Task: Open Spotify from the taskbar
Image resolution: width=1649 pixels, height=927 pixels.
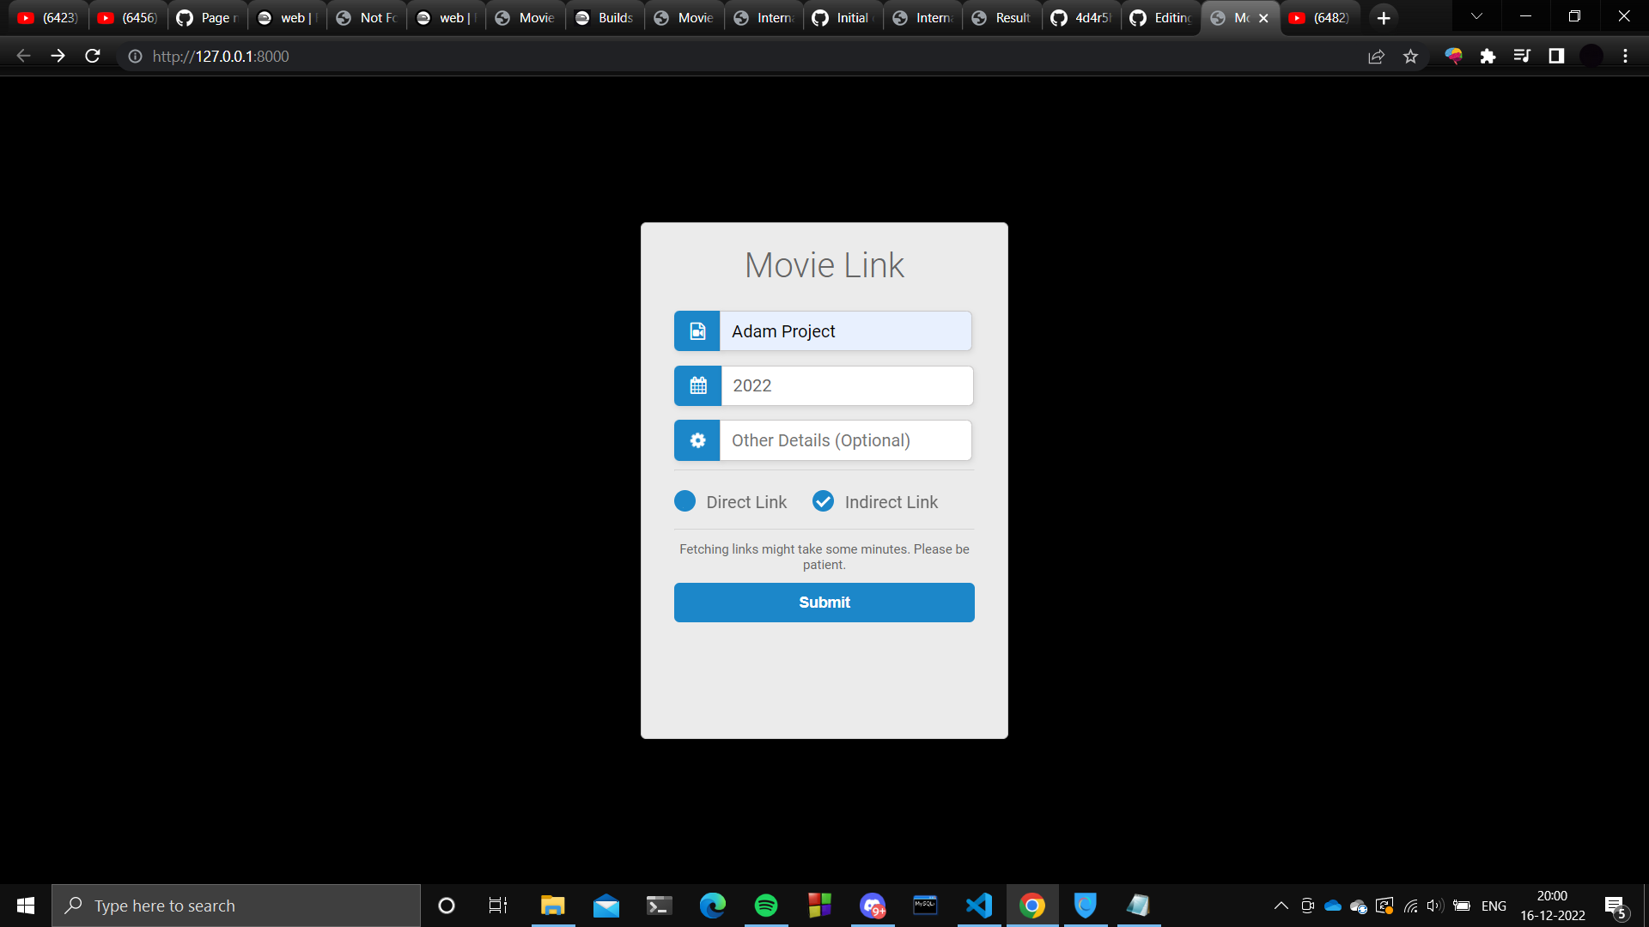Action: 765,906
